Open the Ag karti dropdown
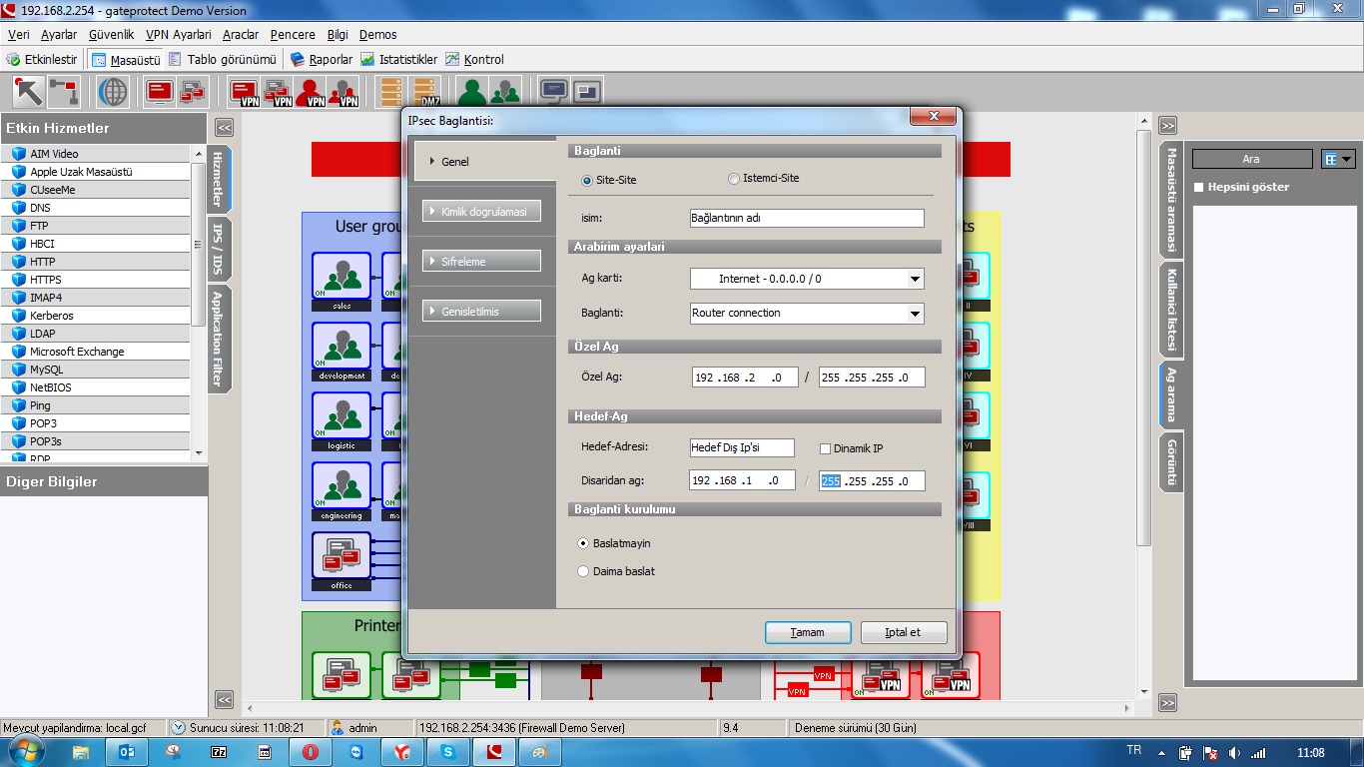This screenshot has height=767, width=1364. tap(915, 279)
